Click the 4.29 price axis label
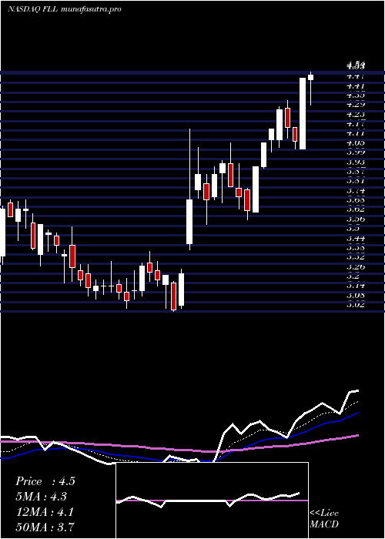The height and width of the screenshot is (539, 385). tap(356, 105)
